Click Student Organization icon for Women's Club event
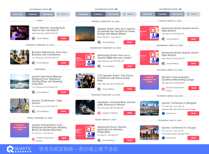Image resolution: width=209 pixels, height=154 pixels. tap(163, 89)
